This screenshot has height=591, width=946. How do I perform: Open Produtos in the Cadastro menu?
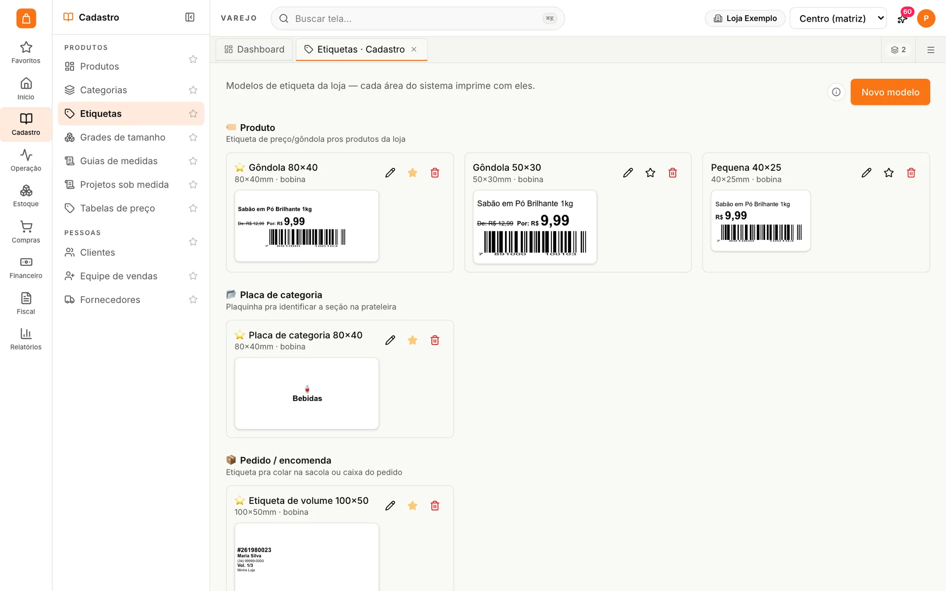100,66
